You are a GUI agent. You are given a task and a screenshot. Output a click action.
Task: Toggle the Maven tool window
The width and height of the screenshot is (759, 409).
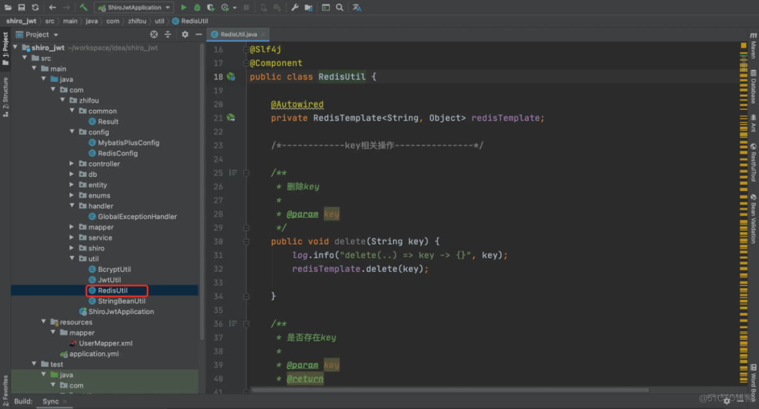point(753,46)
